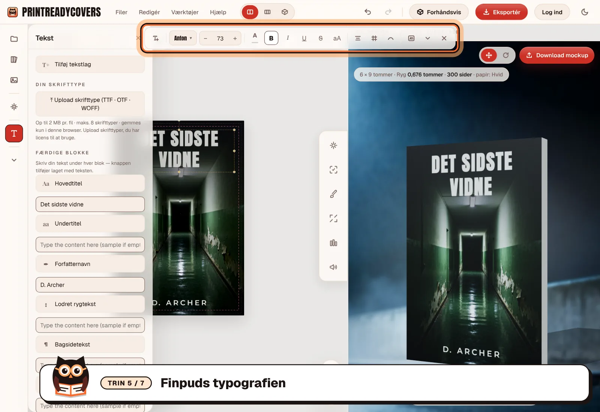The image size is (600, 412).
Task: Open text alignment options
Action: [x=358, y=38]
